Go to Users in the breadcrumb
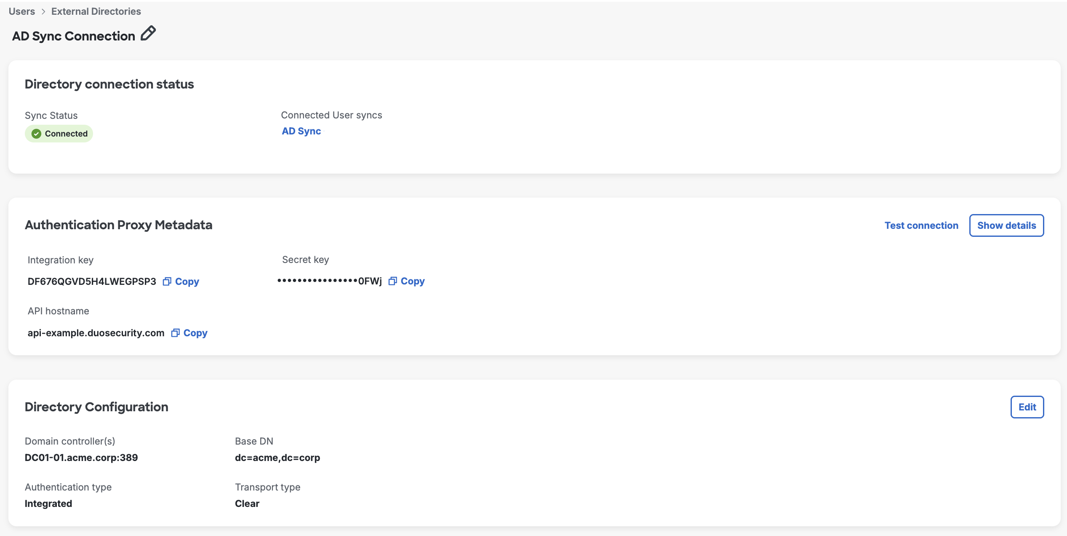The height and width of the screenshot is (536, 1067). [x=22, y=11]
